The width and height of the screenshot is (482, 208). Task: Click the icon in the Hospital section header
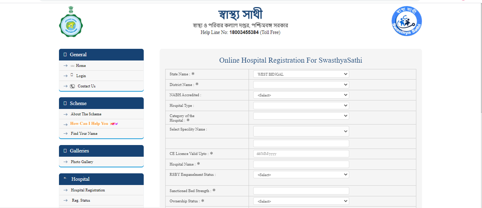(x=65, y=179)
